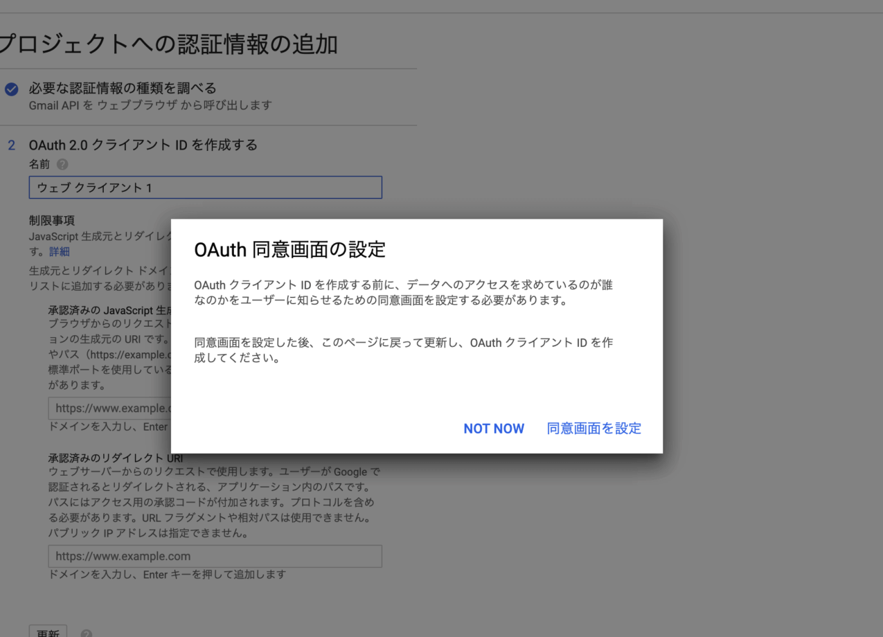
Task: Click the リダイレクト URI input field
Action: 215,556
